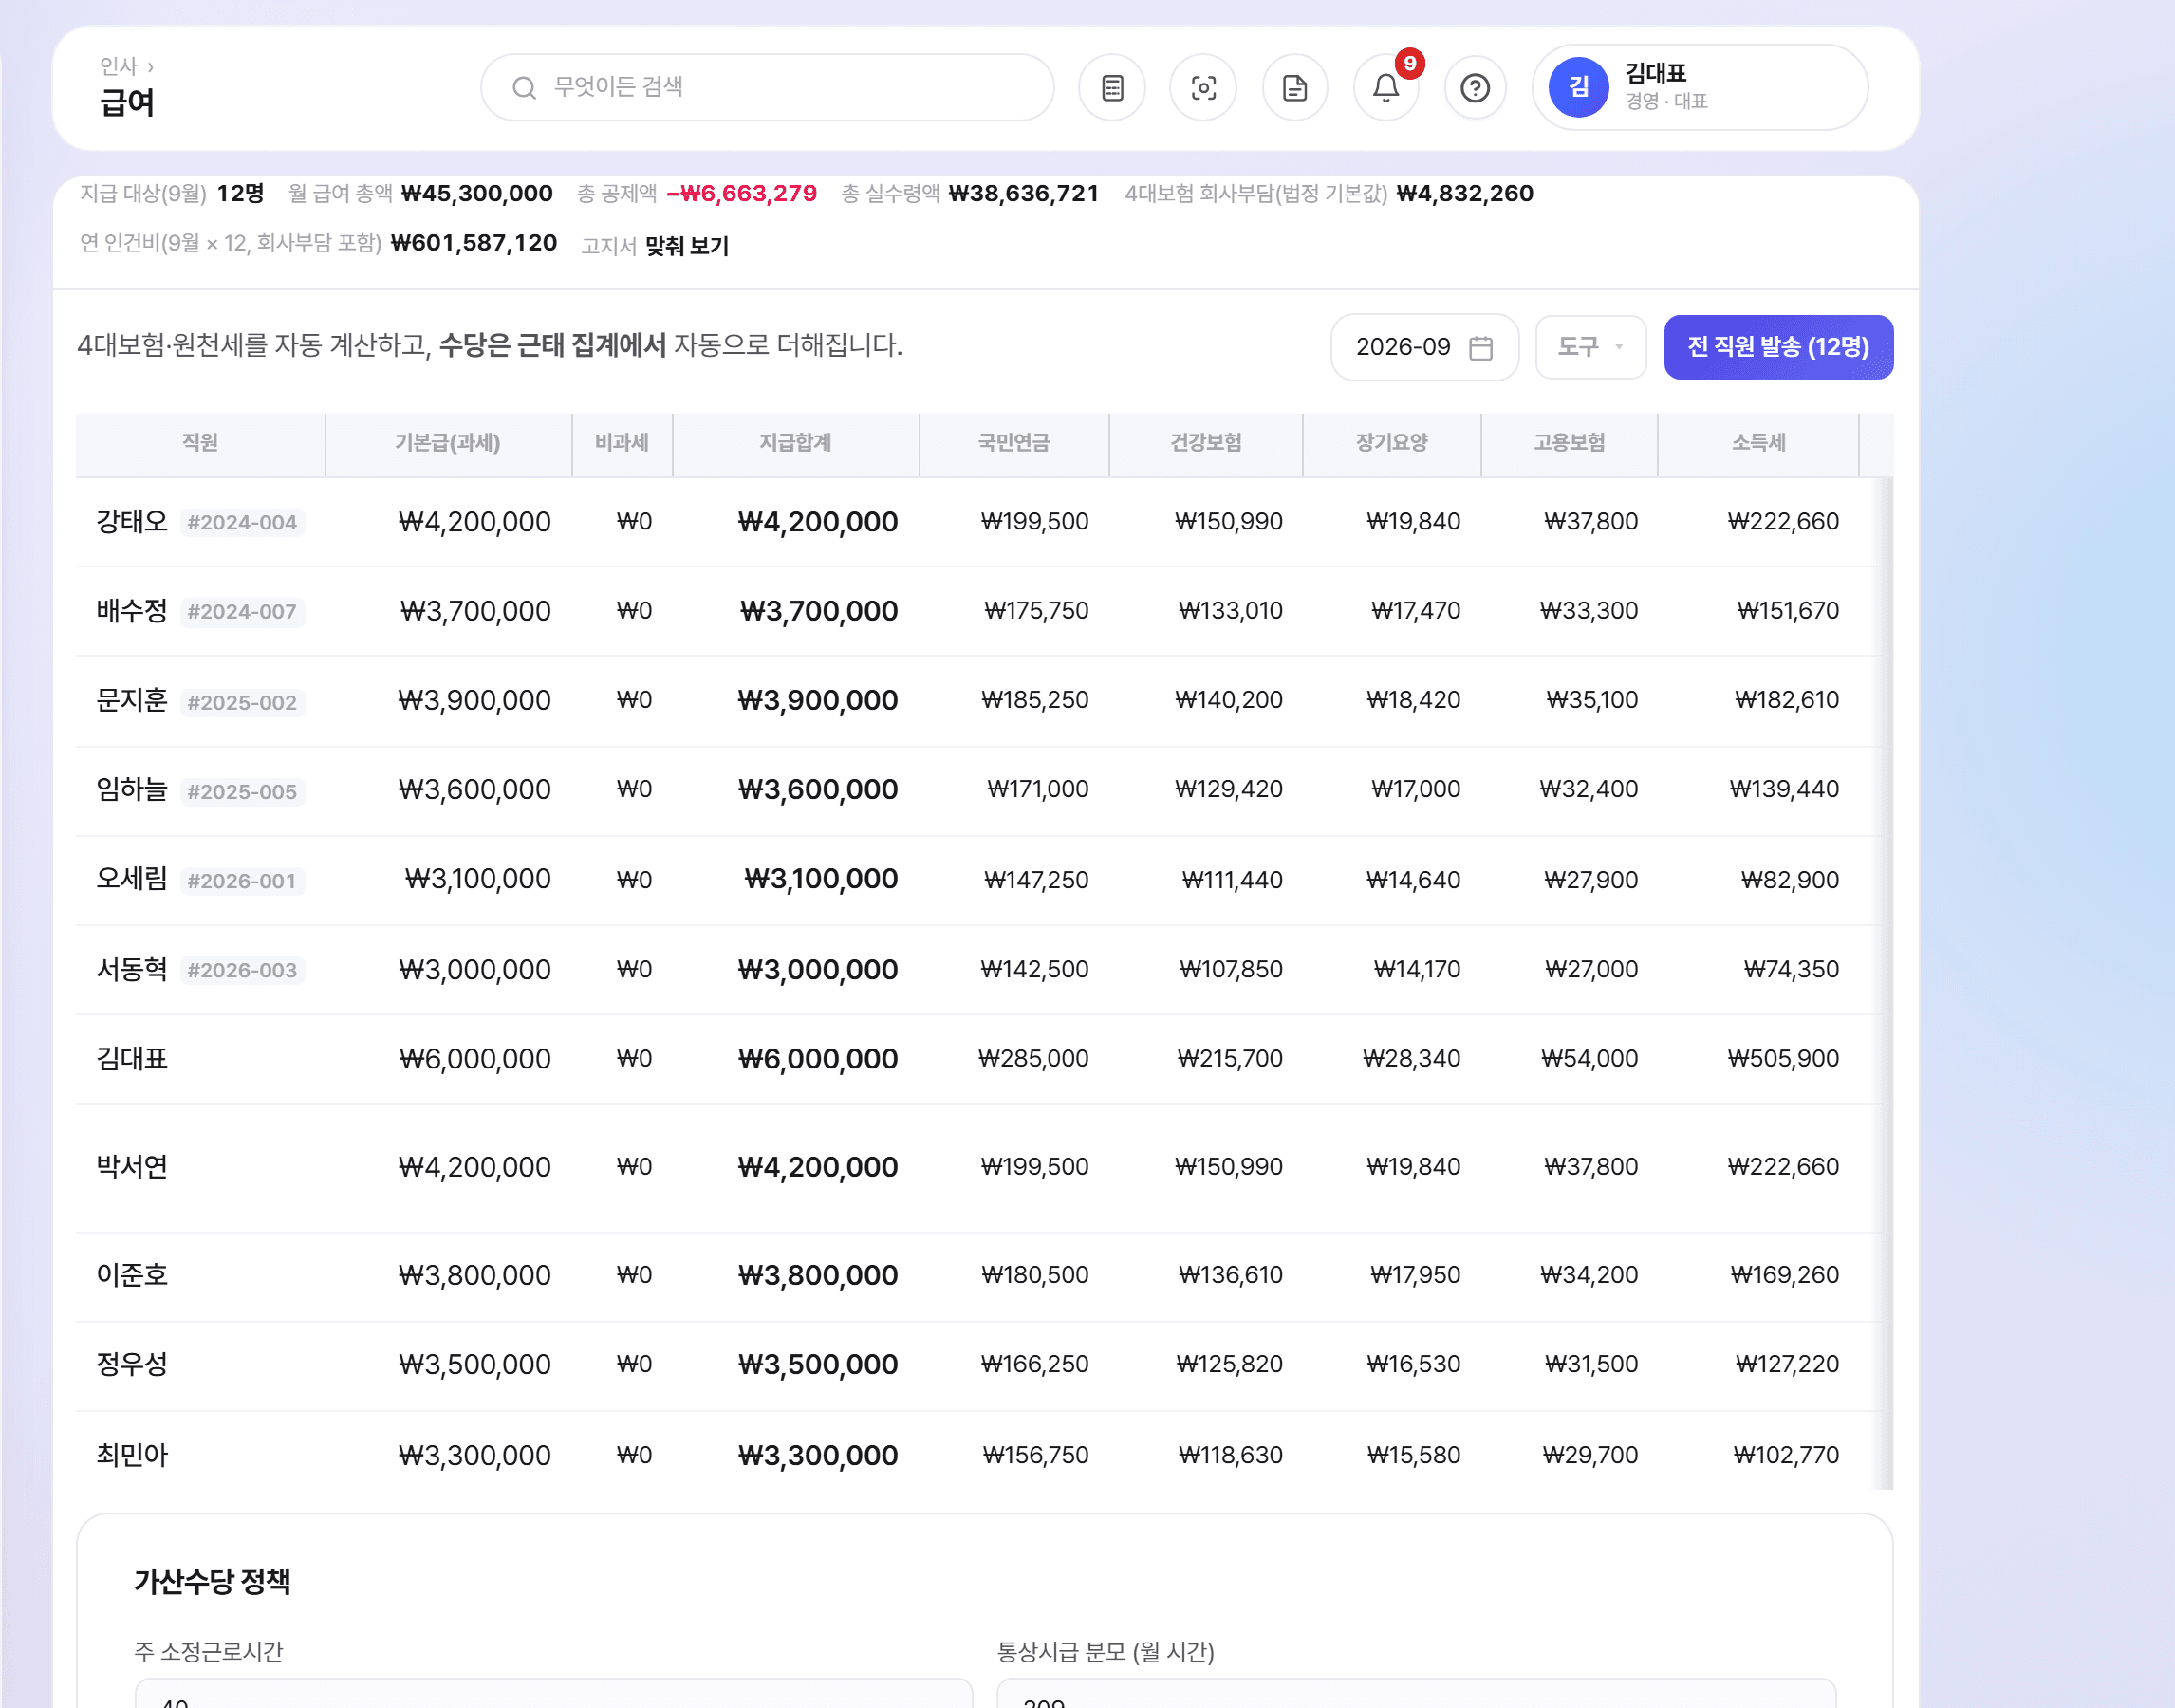
Task: Click the 고용보험 column header
Action: pyautogui.click(x=1570, y=443)
